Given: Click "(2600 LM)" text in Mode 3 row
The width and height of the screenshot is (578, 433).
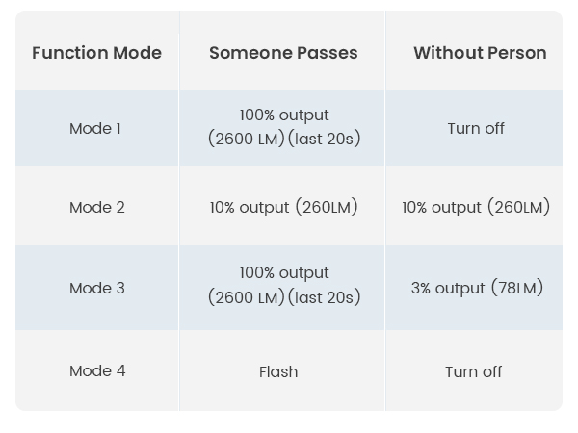Looking at the screenshot, I should [246, 297].
